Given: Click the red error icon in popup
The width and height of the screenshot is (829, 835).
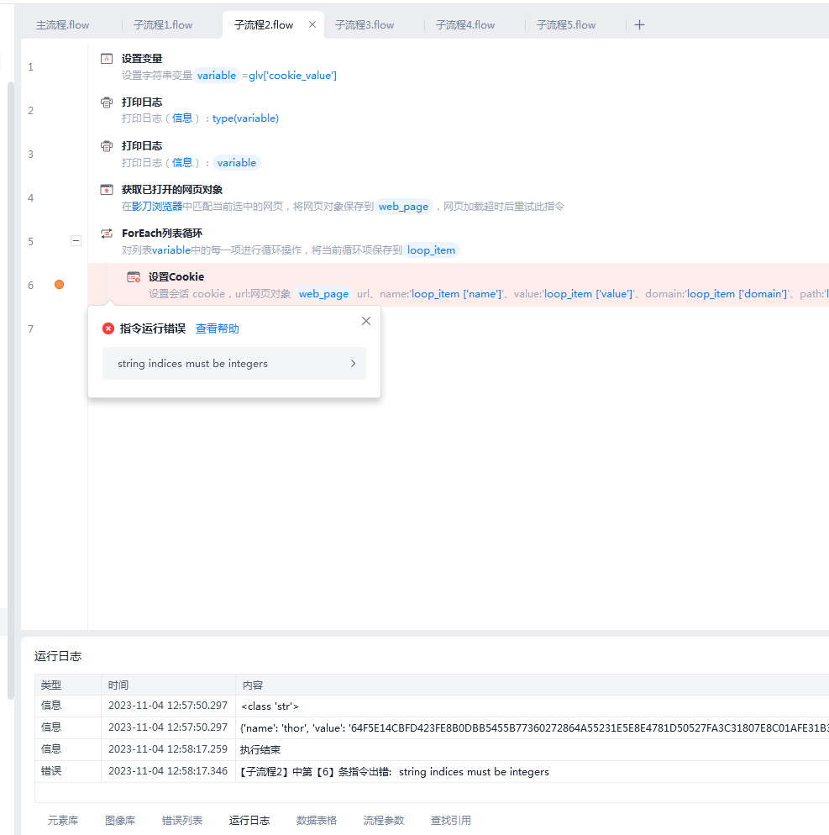Looking at the screenshot, I should [x=108, y=328].
